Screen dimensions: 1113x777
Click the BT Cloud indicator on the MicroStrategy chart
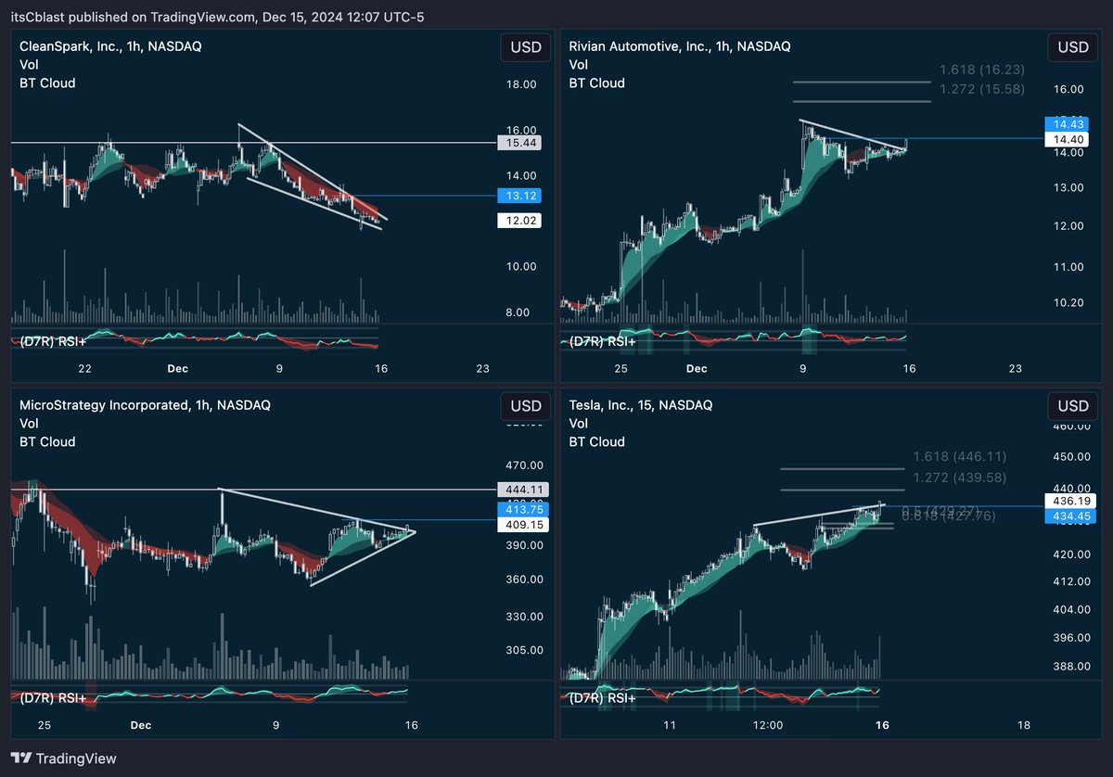[x=47, y=441]
